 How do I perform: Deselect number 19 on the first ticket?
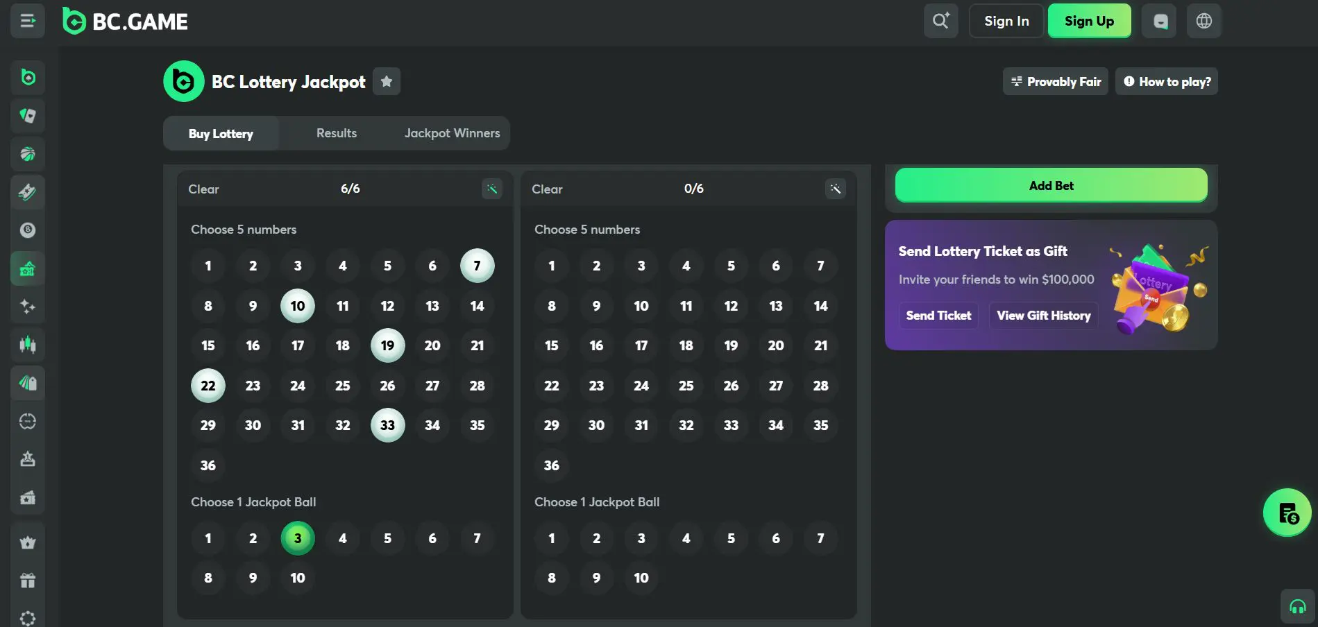pos(387,345)
